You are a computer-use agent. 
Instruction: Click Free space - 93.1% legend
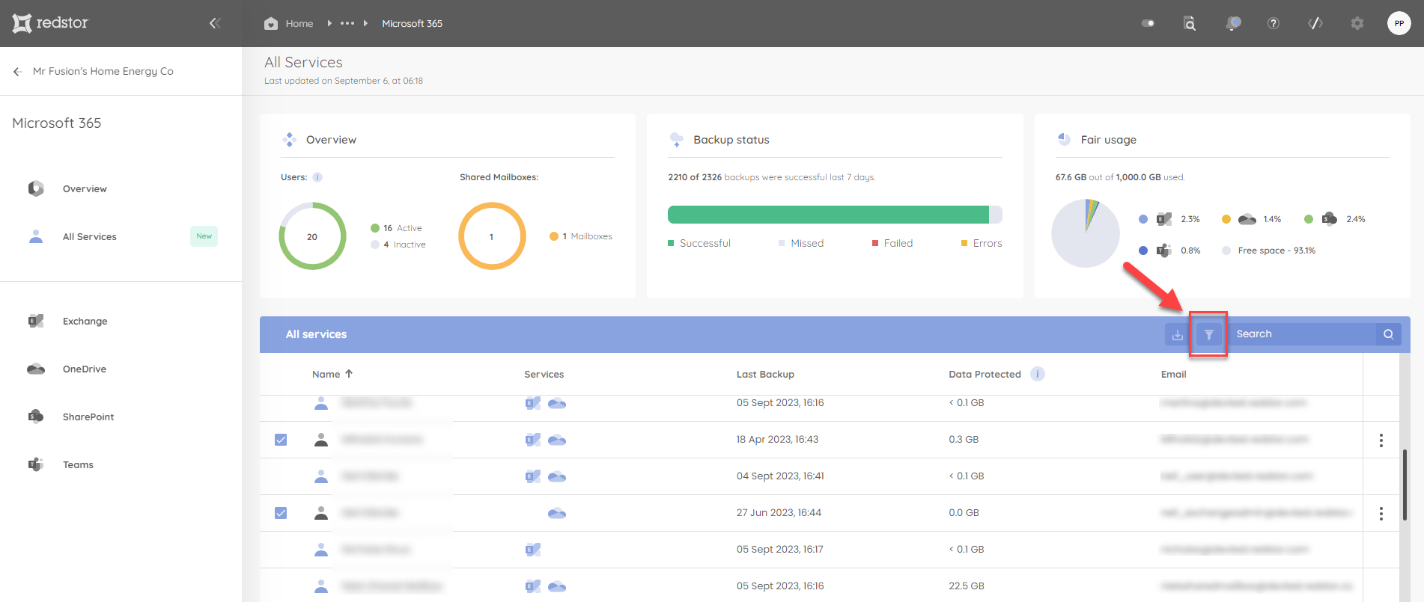(1268, 251)
